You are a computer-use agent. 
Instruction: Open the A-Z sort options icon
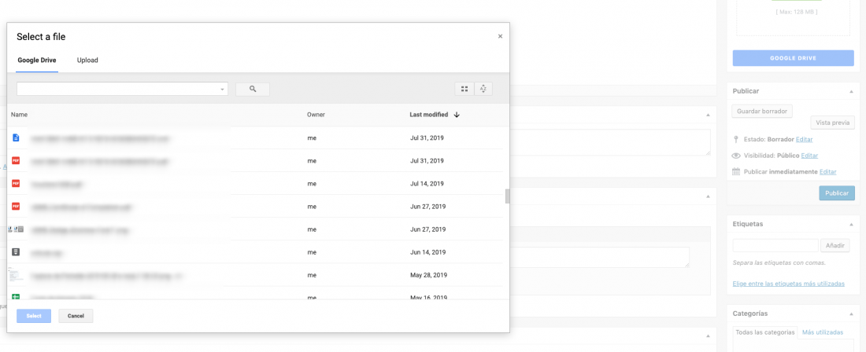[483, 89]
